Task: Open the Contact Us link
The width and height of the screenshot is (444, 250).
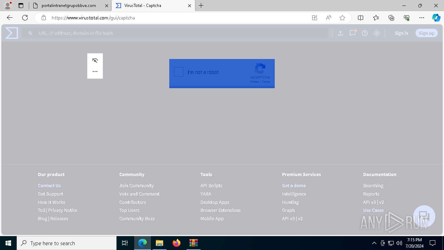Action: click(x=49, y=186)
